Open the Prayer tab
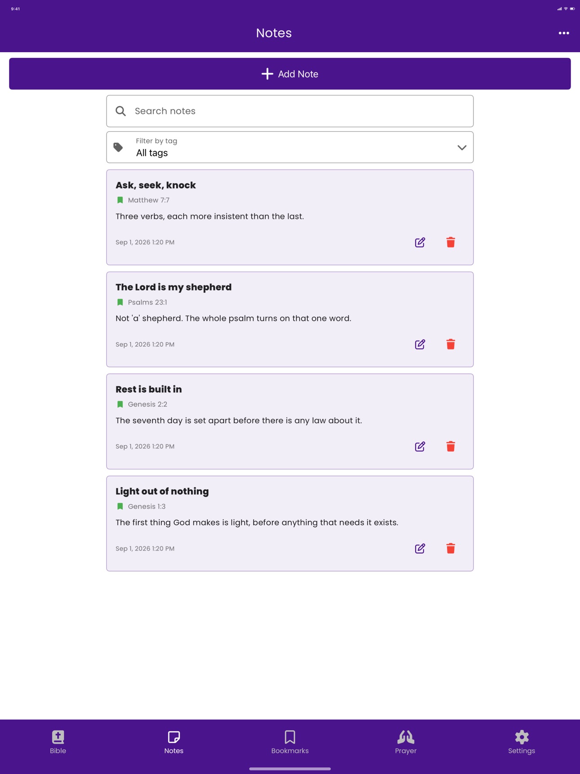The width and height of the screenshot is (580, 774). coord(406,742)
